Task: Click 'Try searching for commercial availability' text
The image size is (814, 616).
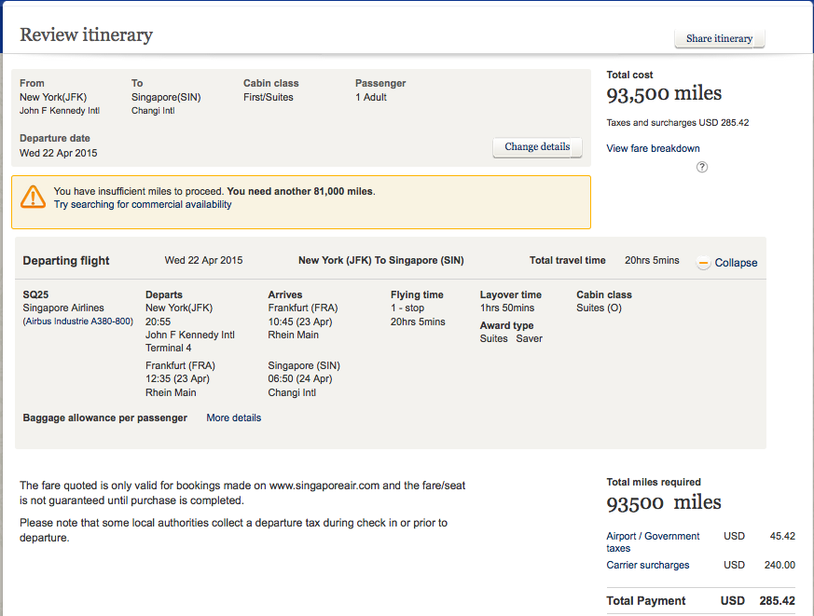Action: 143,204
